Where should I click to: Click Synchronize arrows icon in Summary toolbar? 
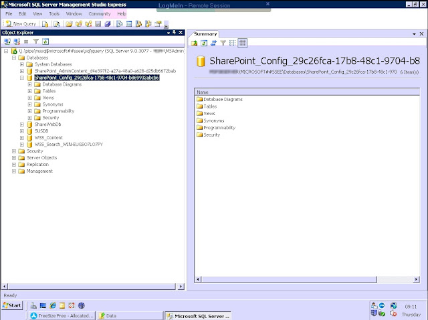[x=213, y=43]
